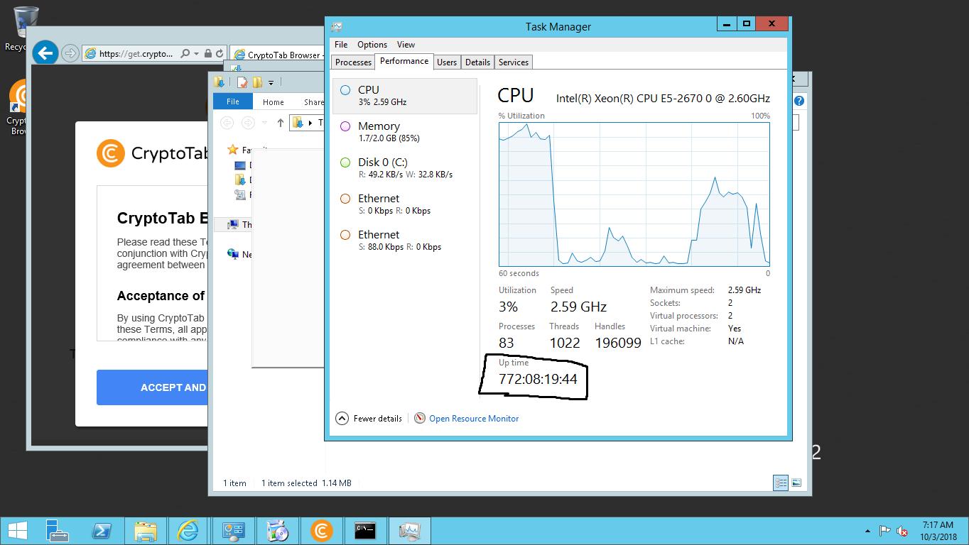The width and height of the screenshot is (969, 545).
Task: Click New Folder icon in Explorer quick access toolbar
Action: tap(257, 82)
